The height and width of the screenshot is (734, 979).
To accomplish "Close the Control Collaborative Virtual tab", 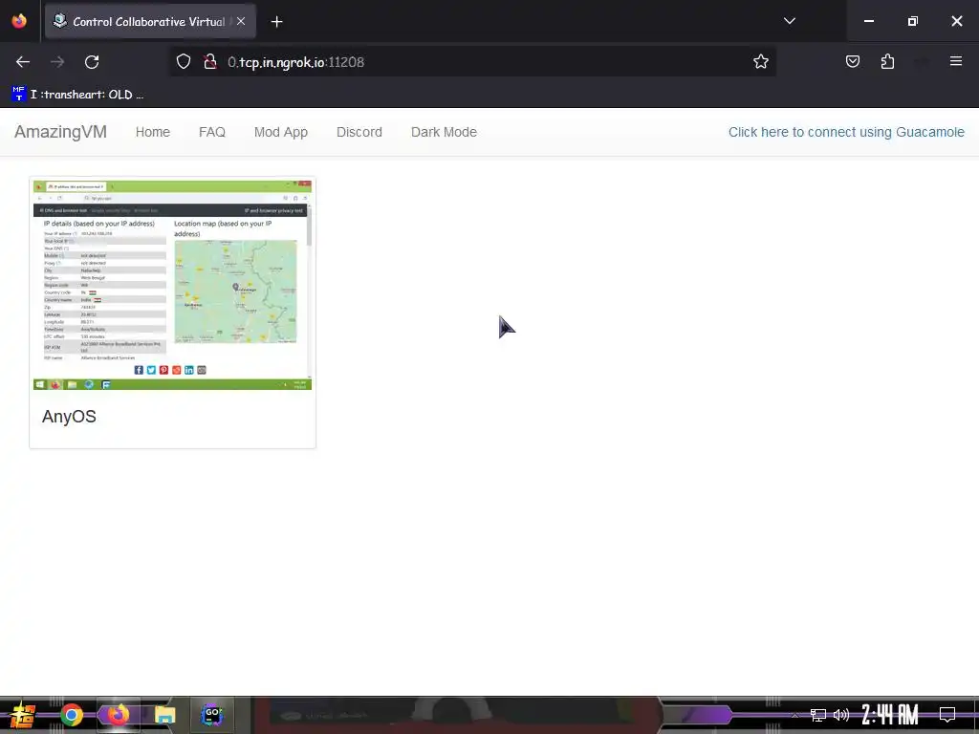I will 241,21.
